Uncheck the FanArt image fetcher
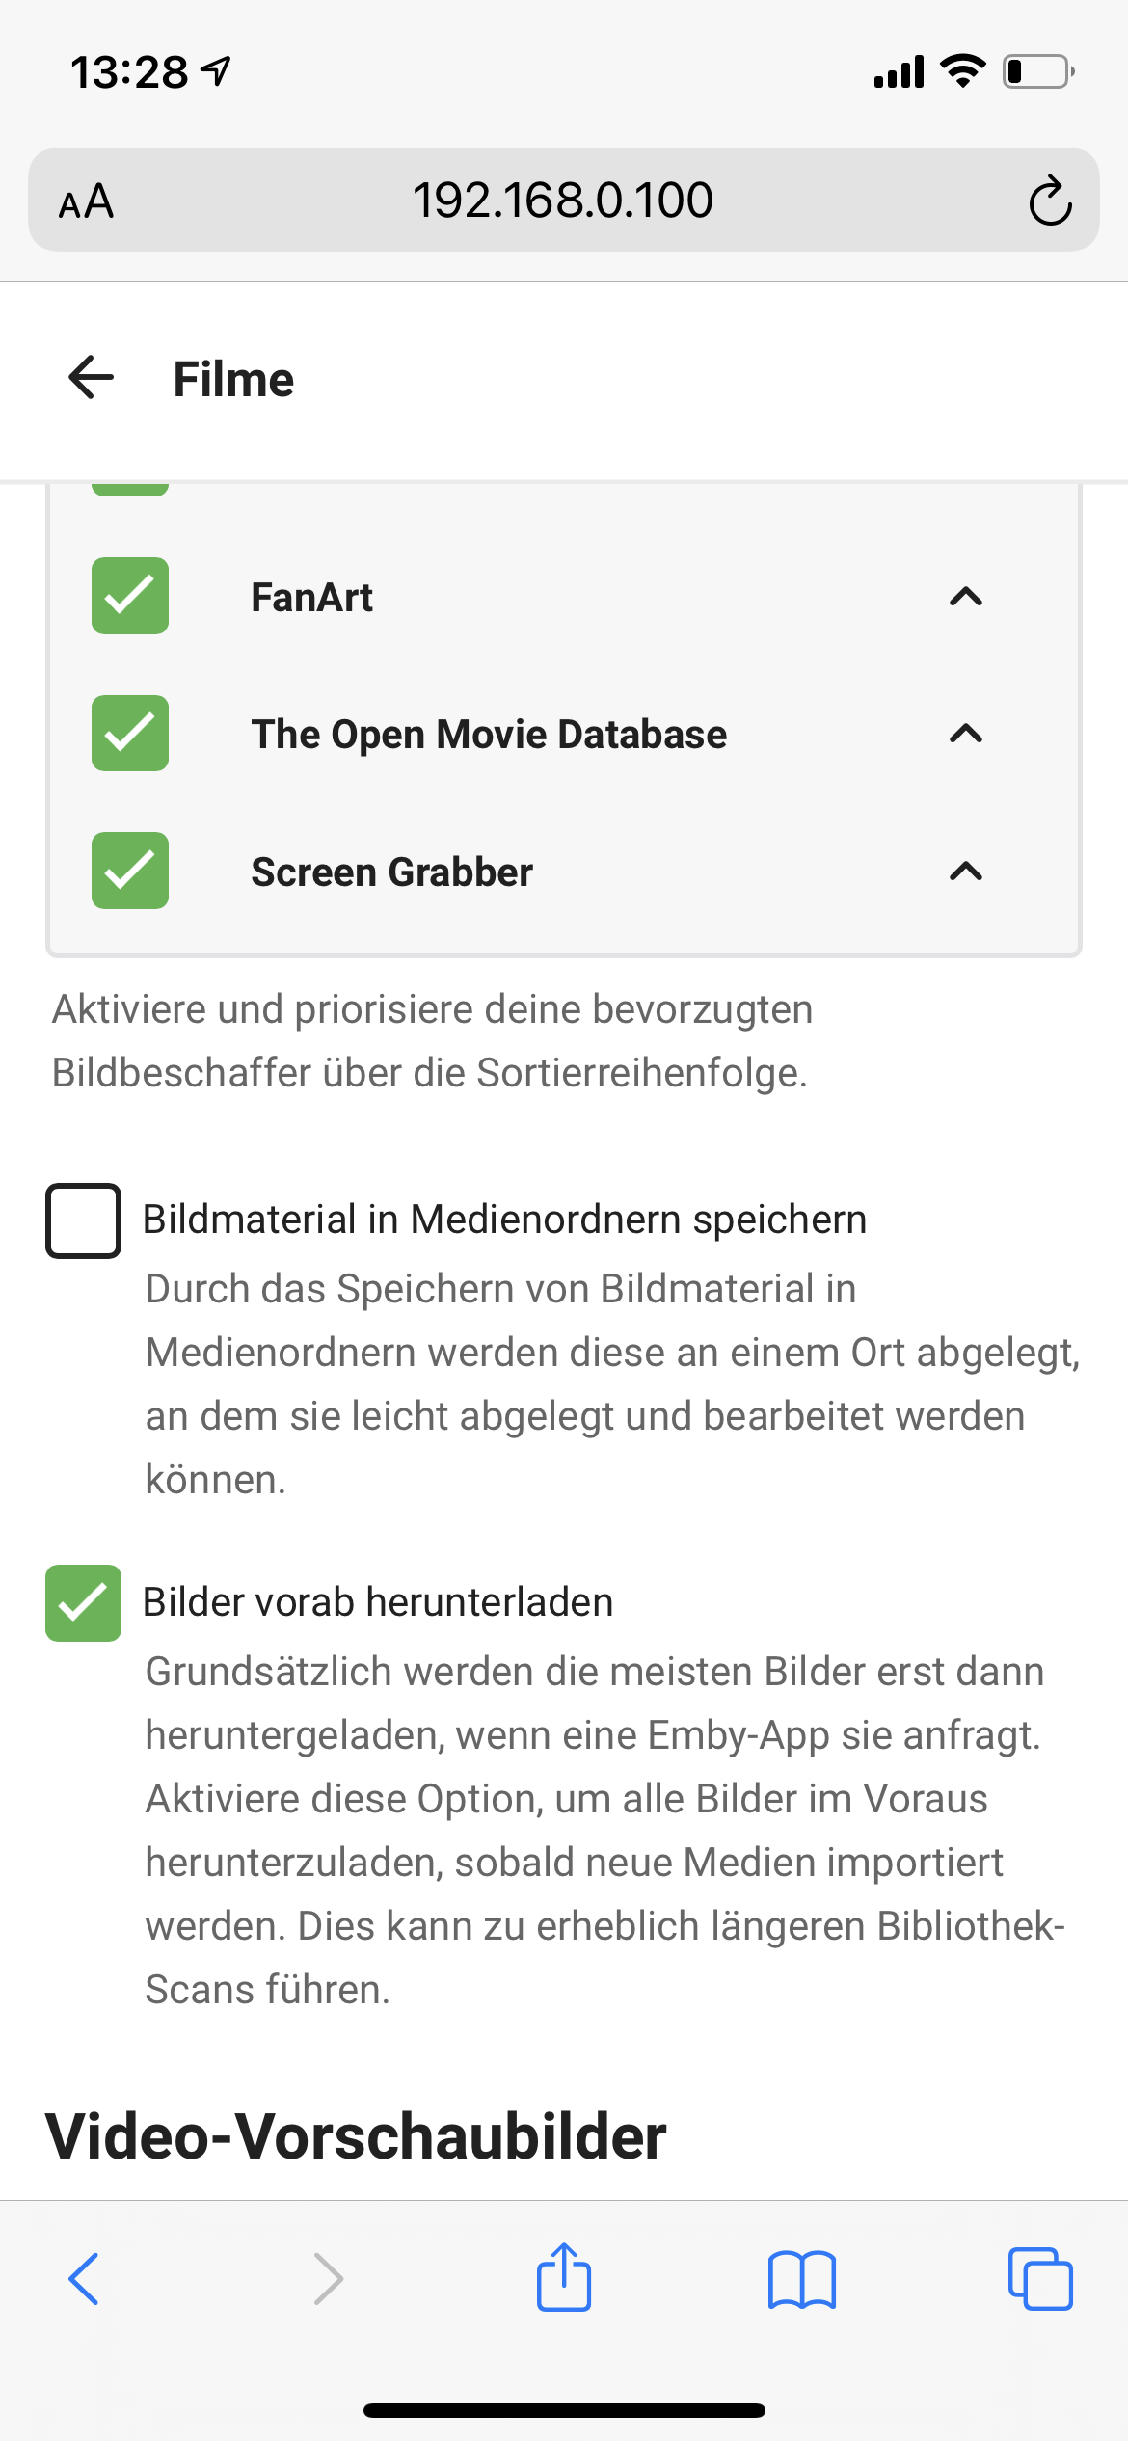The height and width of the screenshot is (2441, 1128). (x=130, y=596)
